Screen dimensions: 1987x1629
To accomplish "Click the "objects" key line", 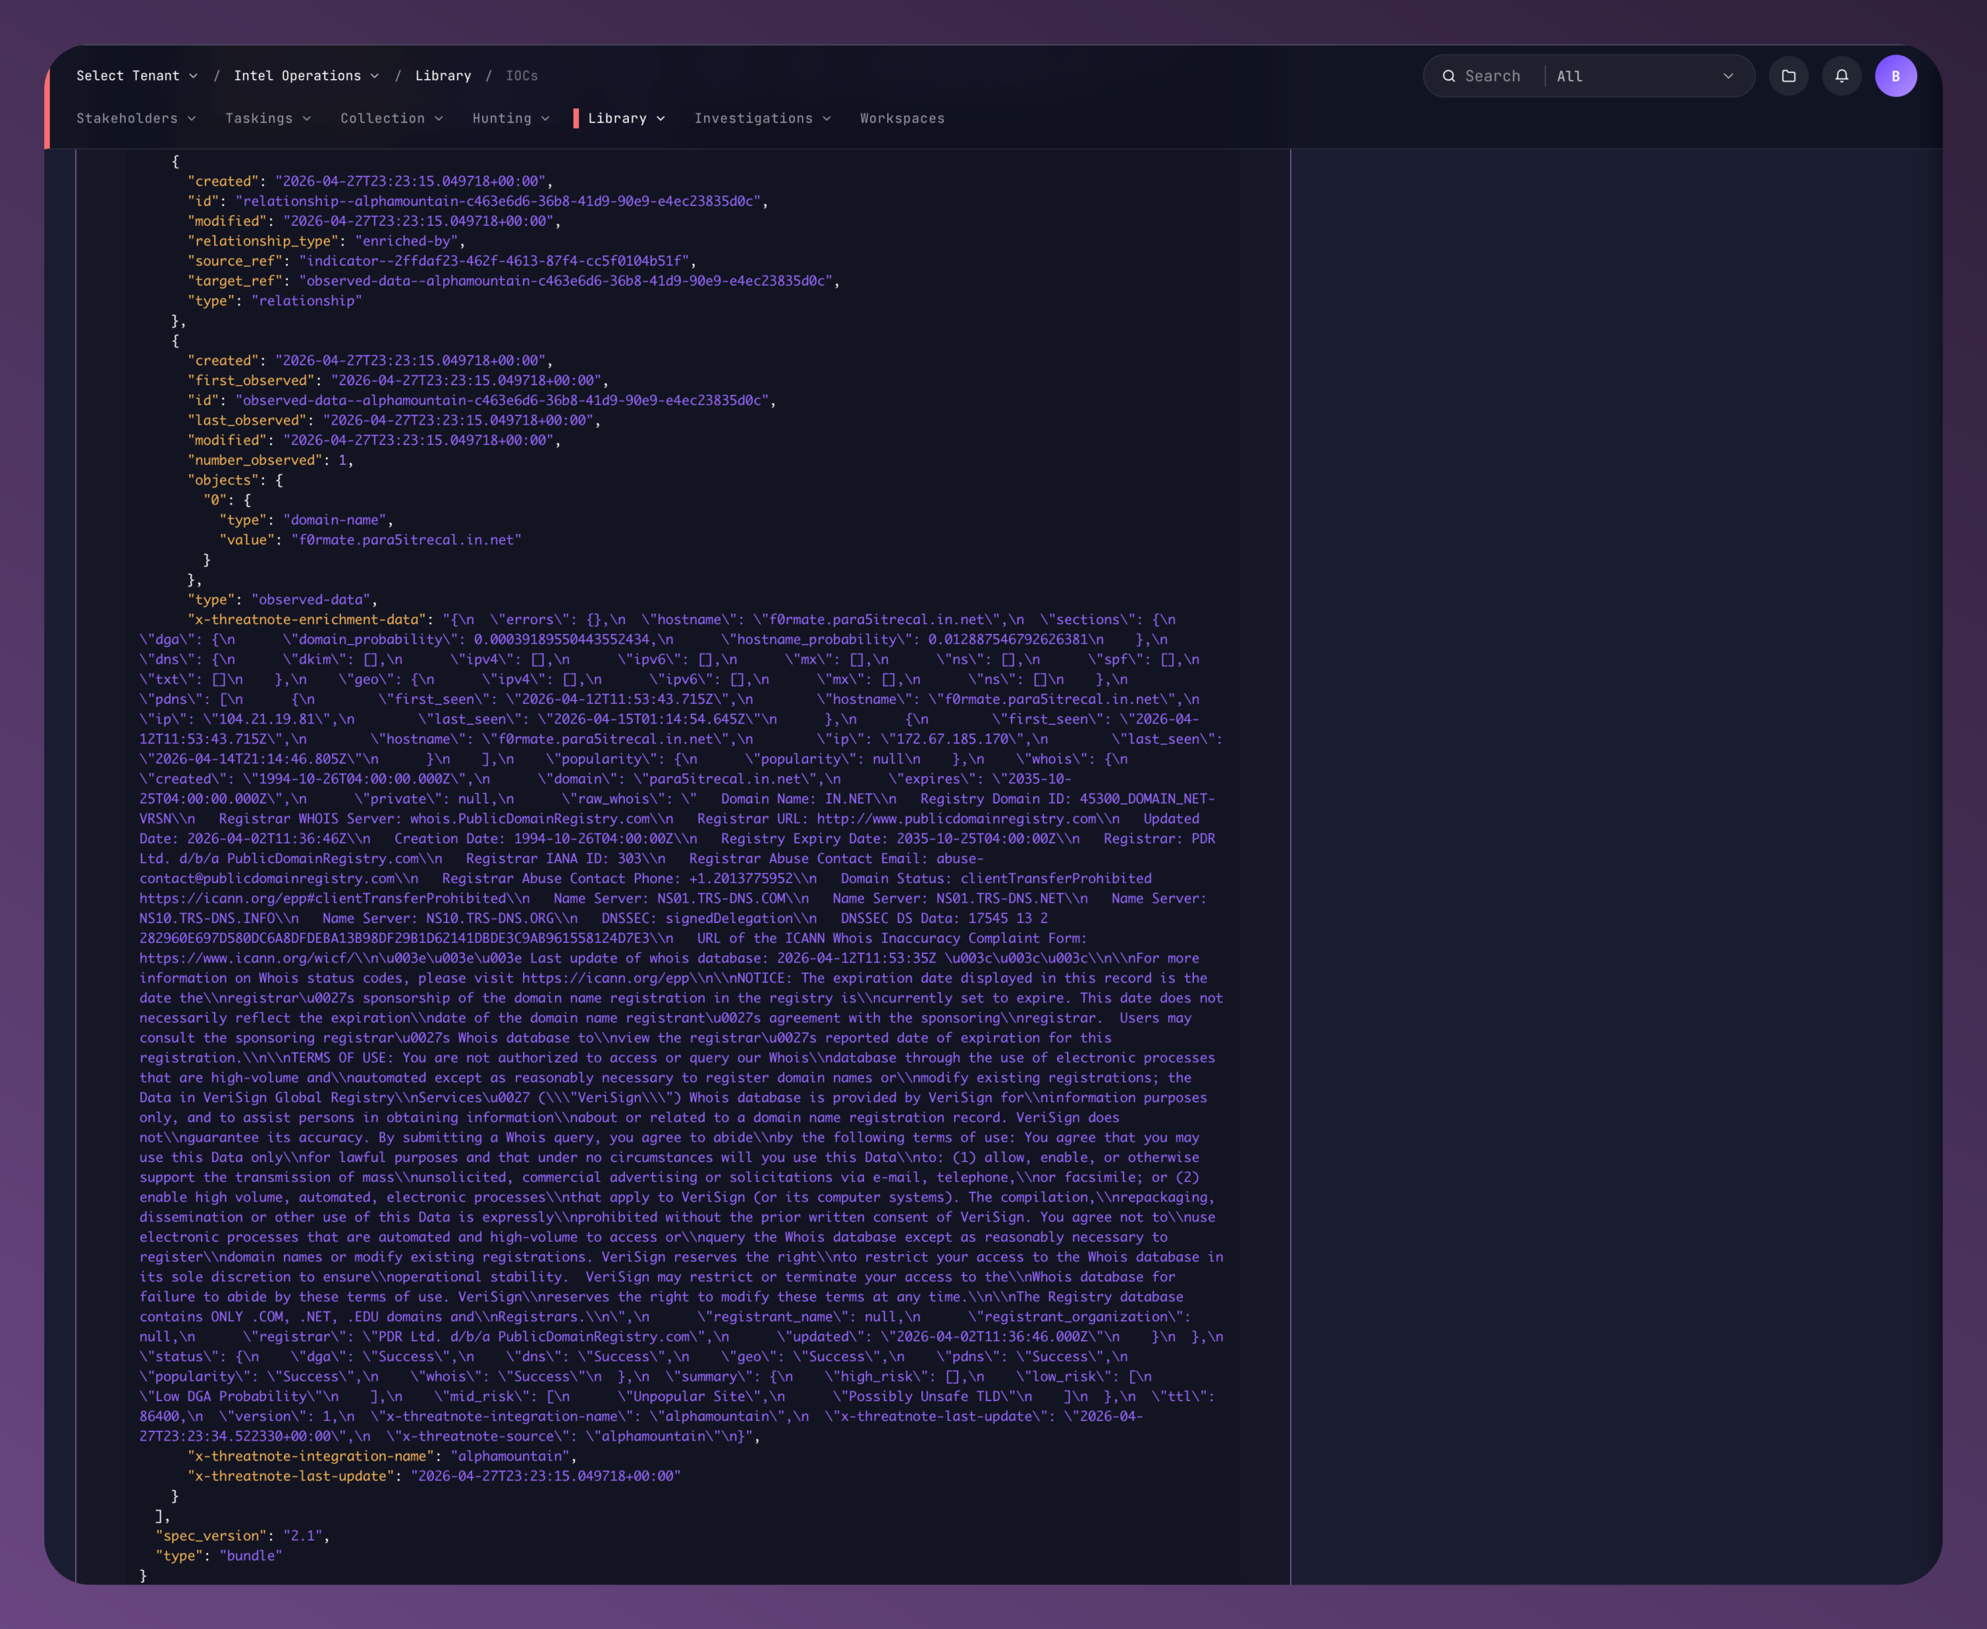I will [234, 480].
